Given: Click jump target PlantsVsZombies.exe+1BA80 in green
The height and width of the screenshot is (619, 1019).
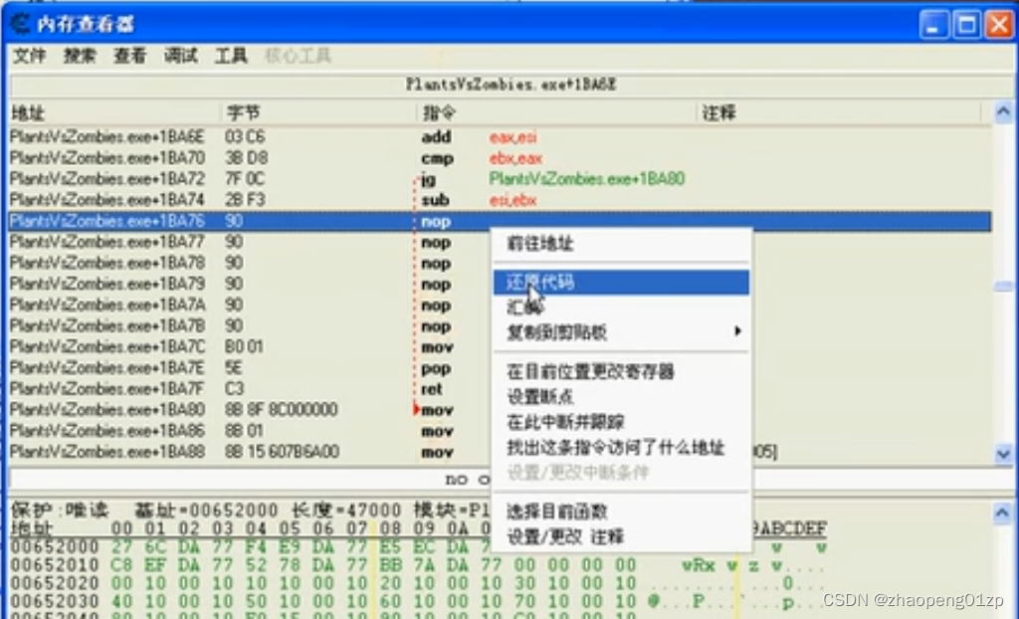Looking at the screenshot, I should [x=587, y=179].
